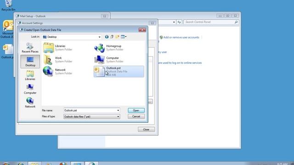Expand the Look in Desktop dropdown

(x=99, y=37)
